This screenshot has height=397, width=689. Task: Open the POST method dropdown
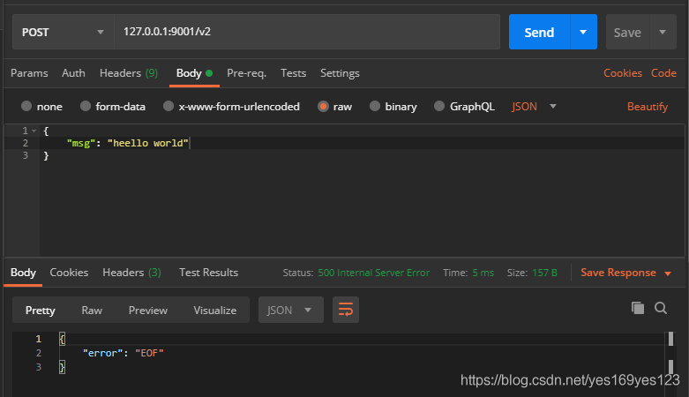tap(60, 32)
